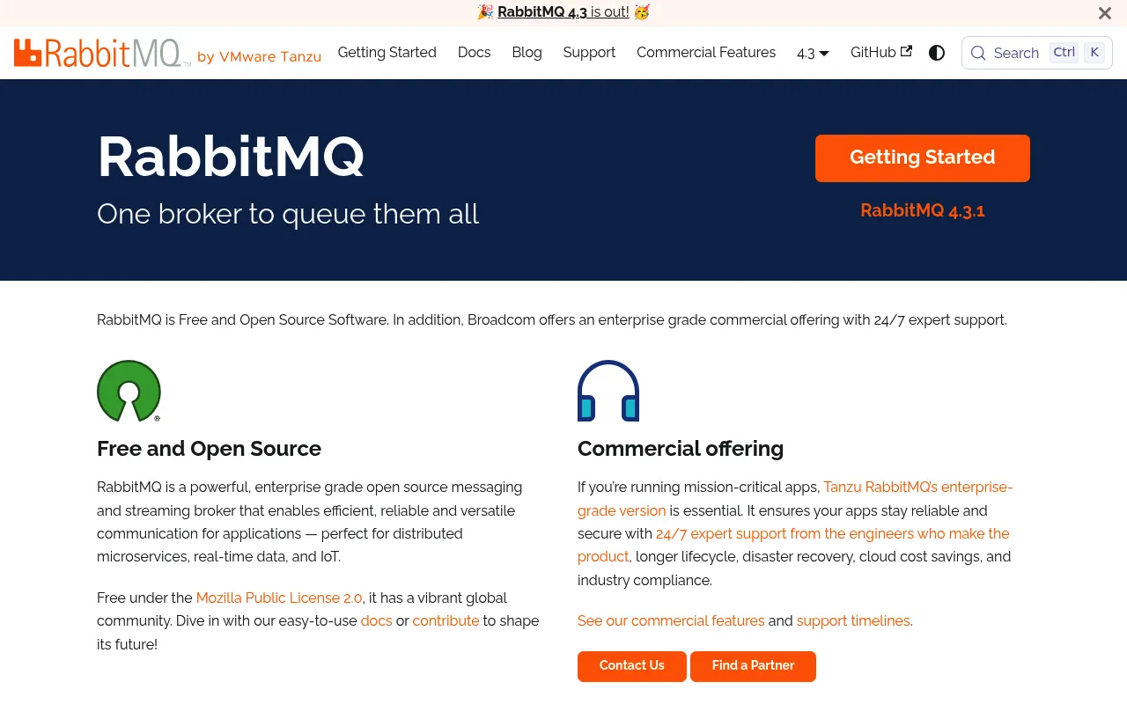
Task: Click the 'Free and Open Source' heading
Action: (x=209, y=449)
